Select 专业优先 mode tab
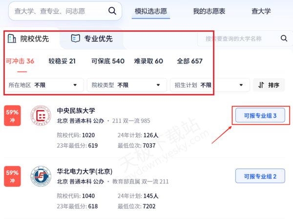The height and width of the screenshot is (219, 293). tap(92, 39)
